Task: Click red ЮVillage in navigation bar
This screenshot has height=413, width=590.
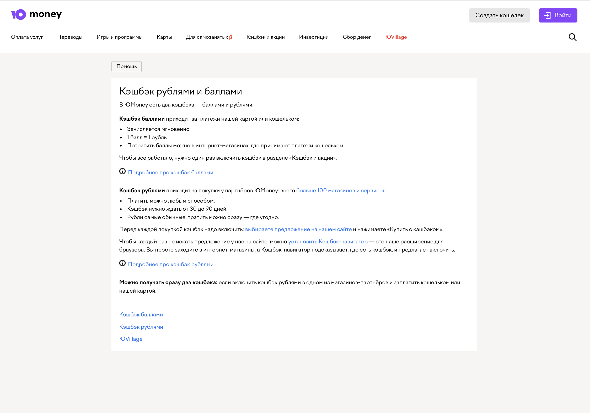Action: (x=396, y=37)
